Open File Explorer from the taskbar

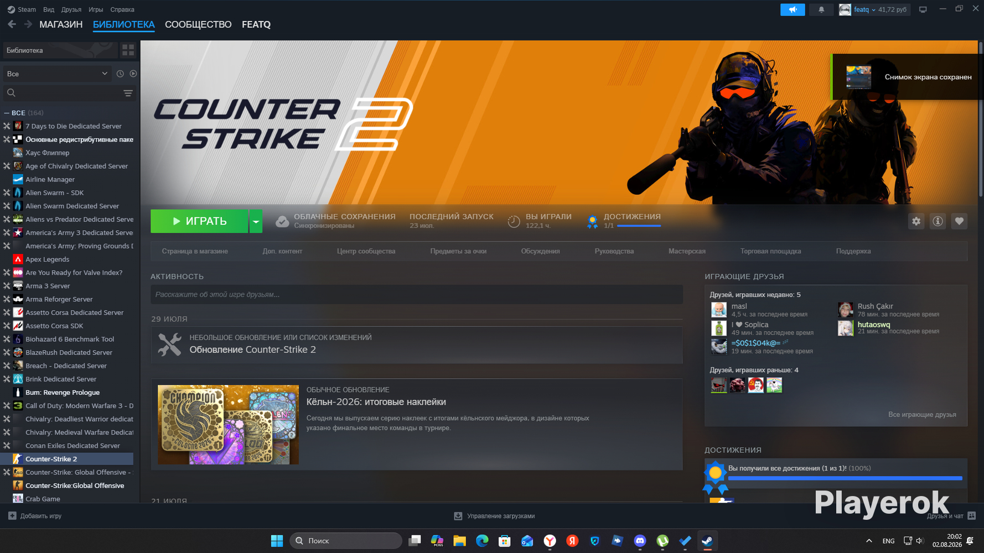coord(459,541)
